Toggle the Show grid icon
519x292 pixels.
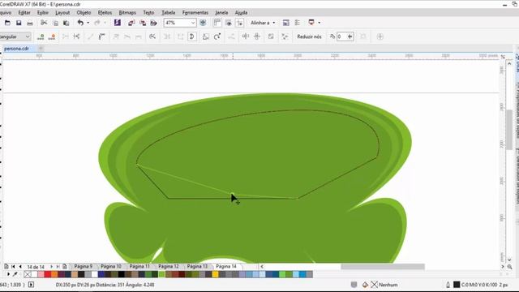pyautogui.click(x=229, y=23)
